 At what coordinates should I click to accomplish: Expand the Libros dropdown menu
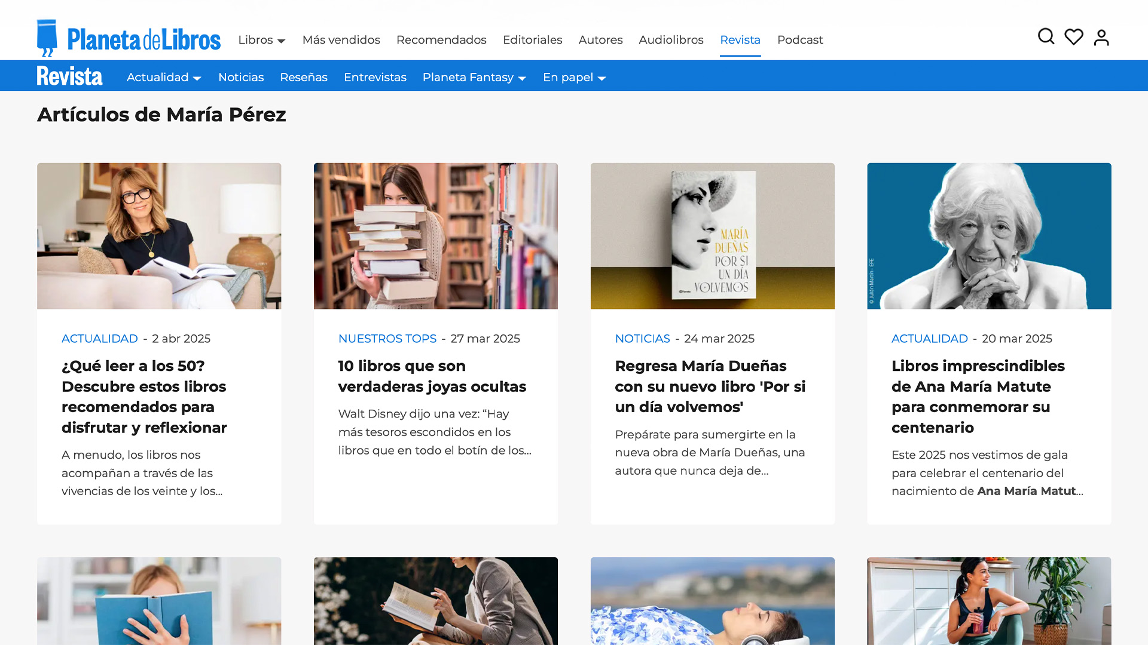point(262,40)
